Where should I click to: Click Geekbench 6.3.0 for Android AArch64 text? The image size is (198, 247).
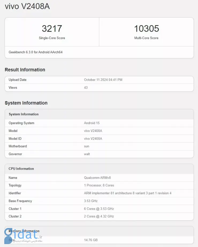pyautogui.click(x=36, y=52)
